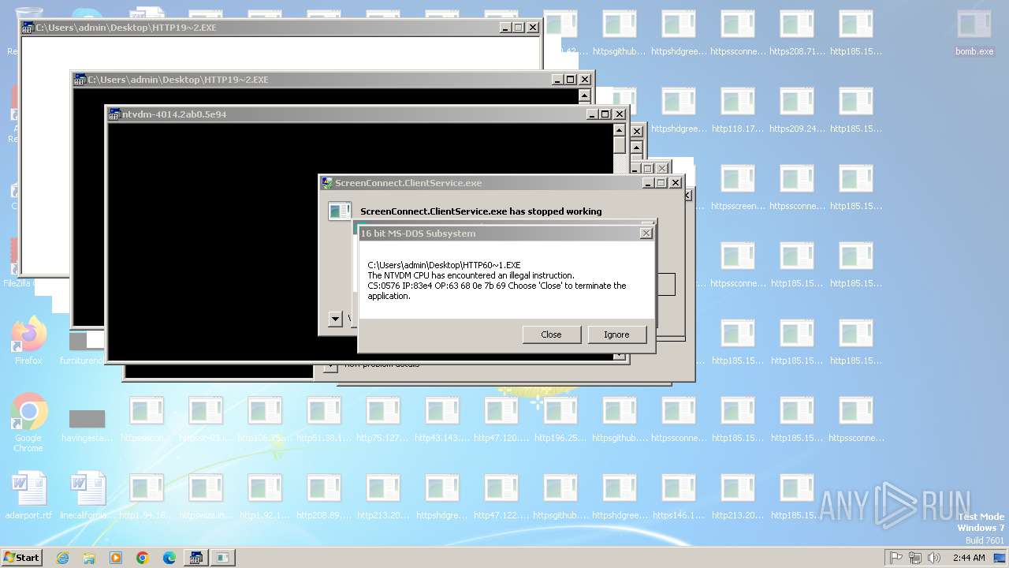Select the havingesta... desktop icon
Screen dimensions: 1009x568
87,424
